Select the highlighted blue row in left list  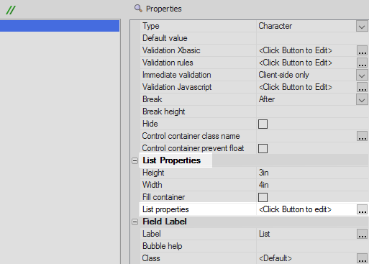click(60, 26)
